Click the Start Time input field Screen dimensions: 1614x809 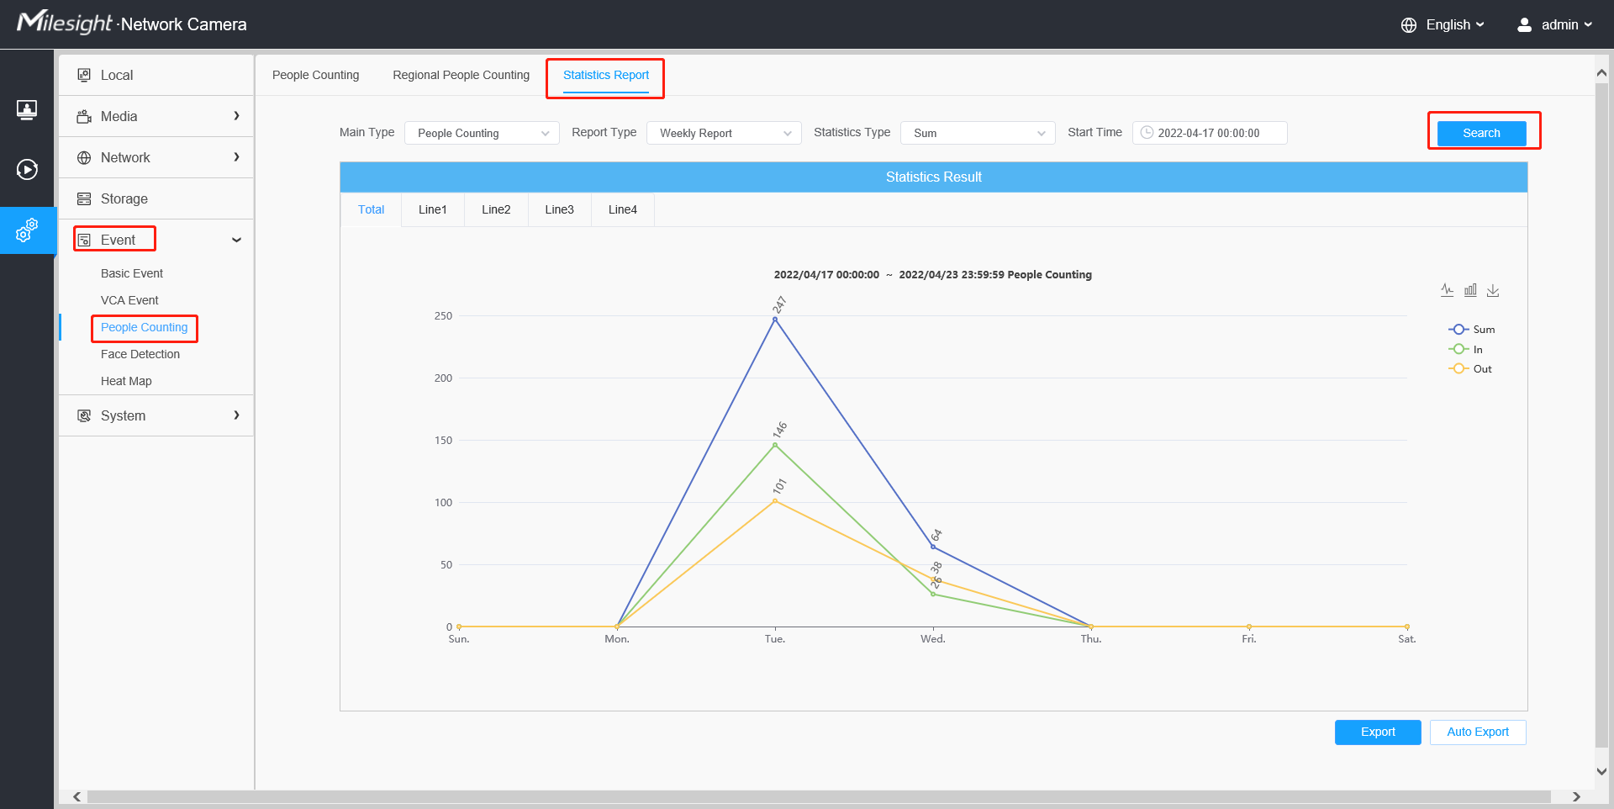coord(1210,133)
